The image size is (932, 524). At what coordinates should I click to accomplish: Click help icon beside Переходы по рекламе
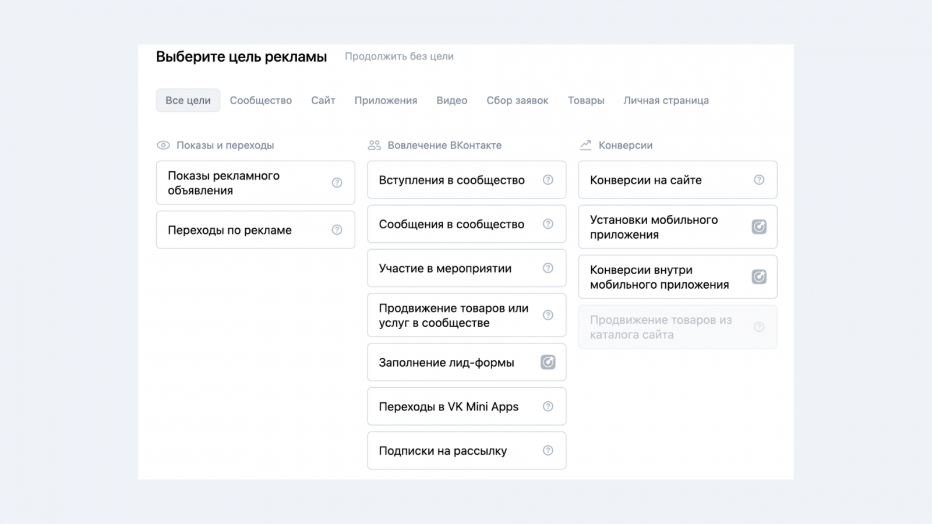337,230
